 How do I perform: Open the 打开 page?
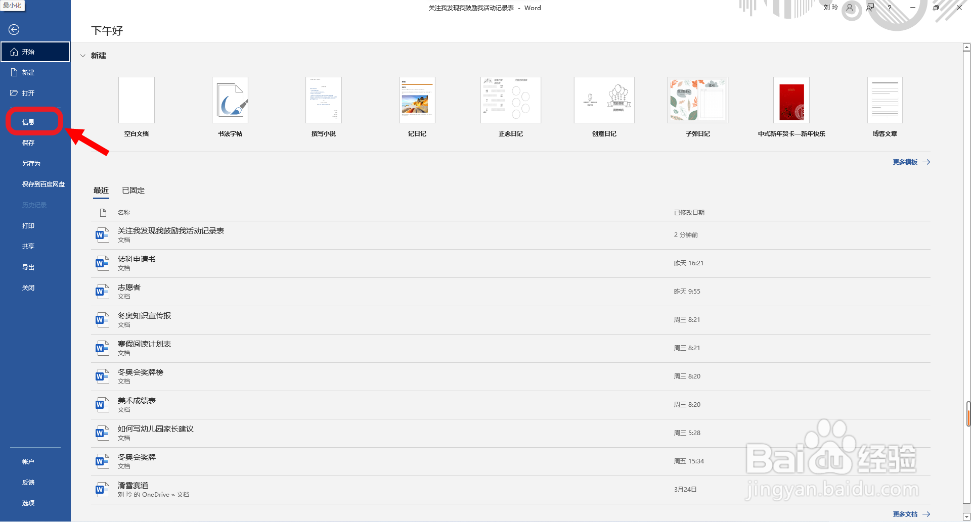click(35, 93)
